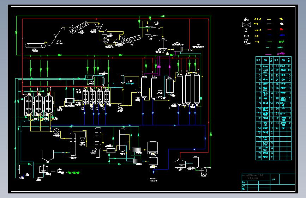Select the heat exchanger beside the top cone tank
The image size is (306, 198).
tap(178, 49)
